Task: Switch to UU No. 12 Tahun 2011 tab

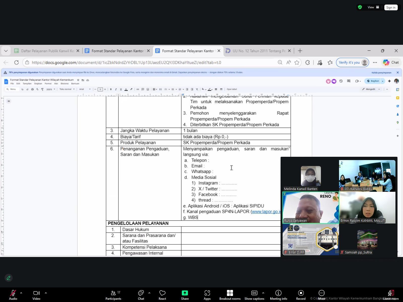Action: [259, 51]
